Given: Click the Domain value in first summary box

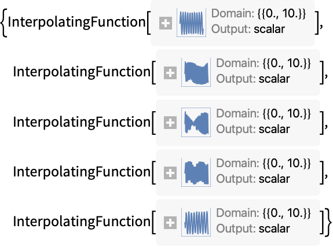Looking at the screenshot, I should [x=281, y=14].
